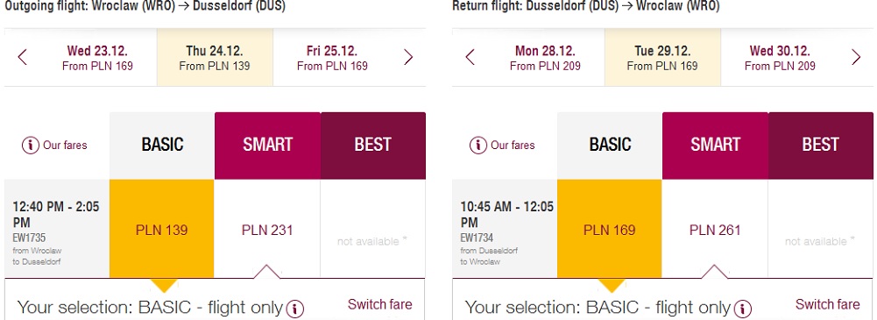Viewport: 877px width, 320px height.
Task: Open outgoing 'Our fares' info icon
Action: pos(30,146)
